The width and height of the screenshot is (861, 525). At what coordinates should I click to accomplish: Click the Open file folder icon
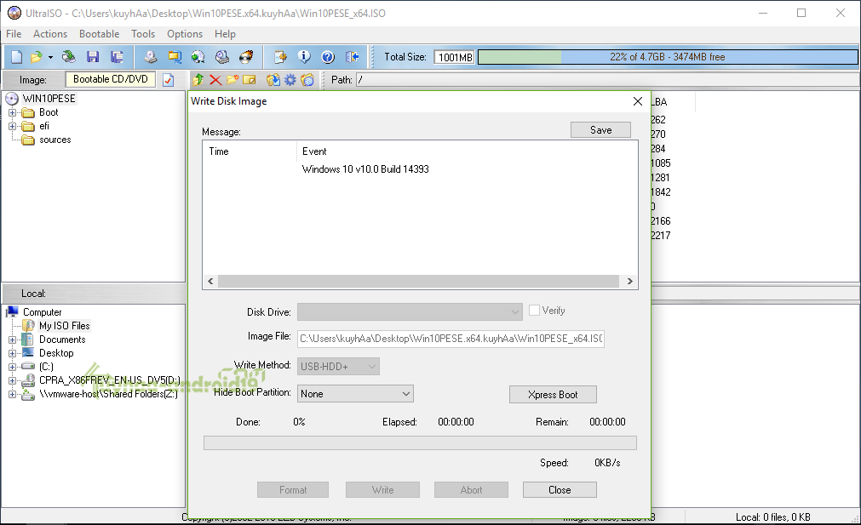pyautogui.click(x=37, y=56)
